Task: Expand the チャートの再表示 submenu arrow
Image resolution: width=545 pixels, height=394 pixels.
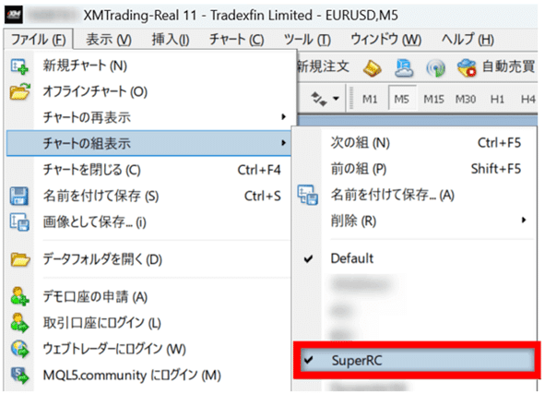Action: (284, 117)
